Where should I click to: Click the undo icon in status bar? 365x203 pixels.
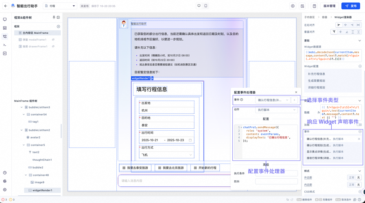click(288, 199)
